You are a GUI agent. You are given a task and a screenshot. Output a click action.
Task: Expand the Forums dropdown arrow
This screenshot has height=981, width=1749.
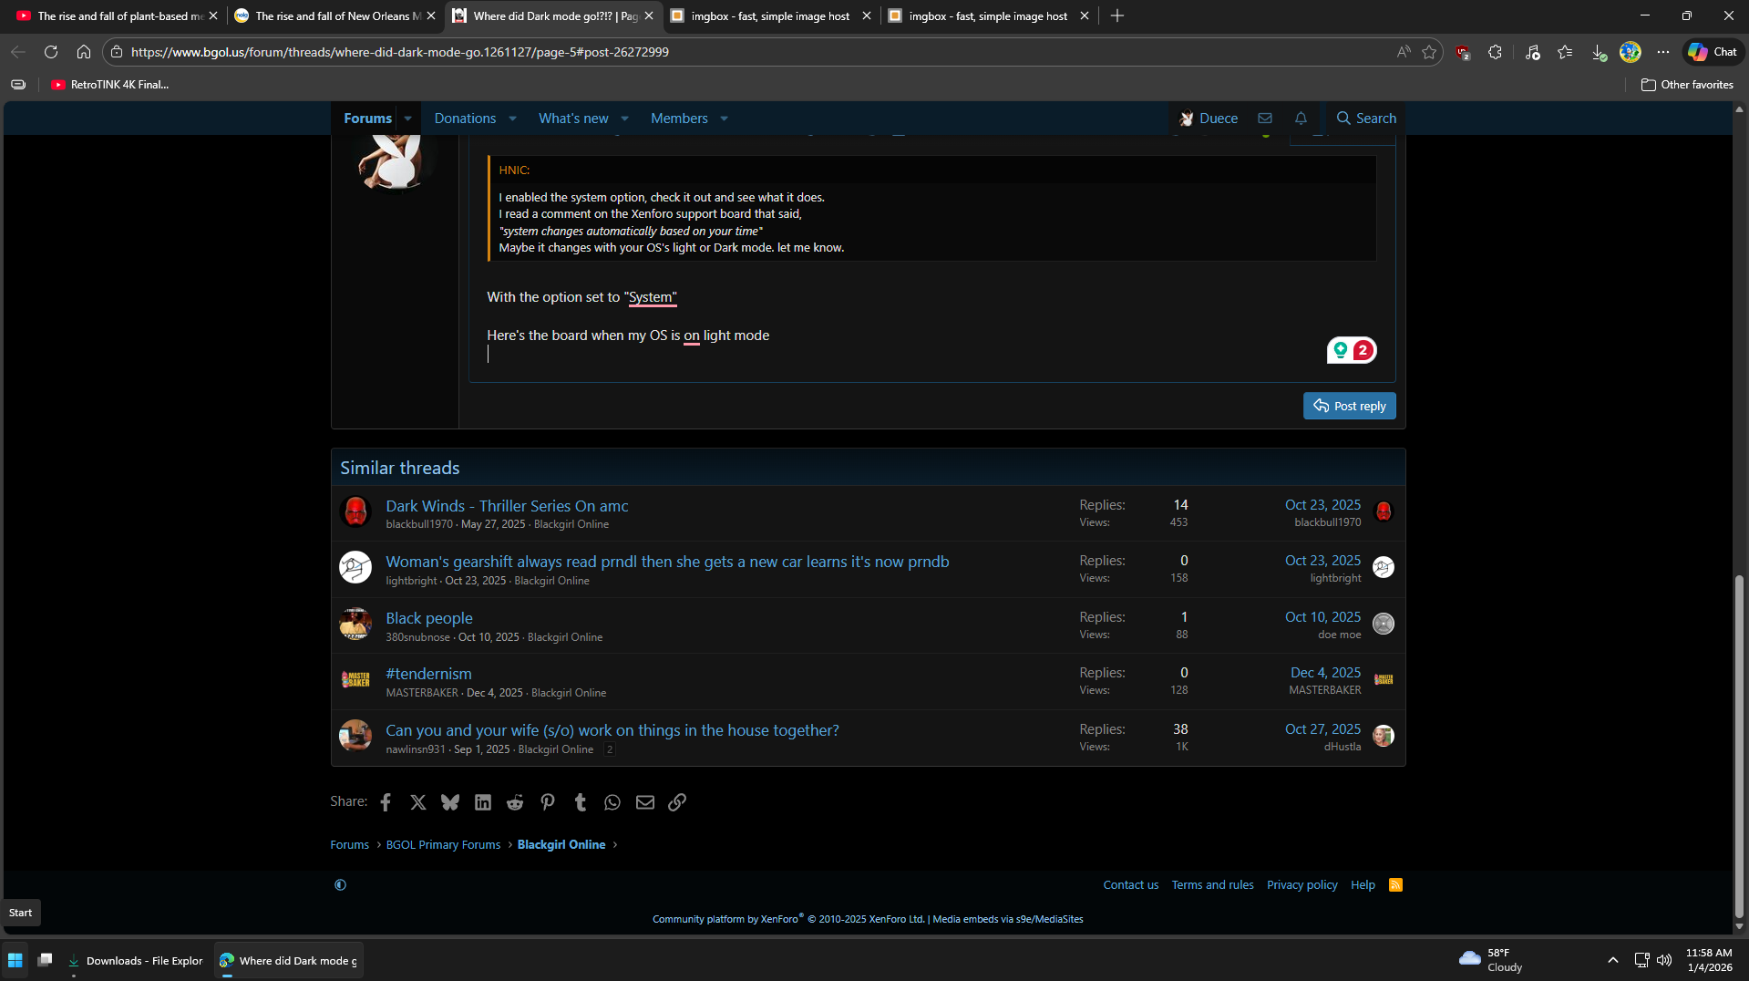tap(408, 119)
